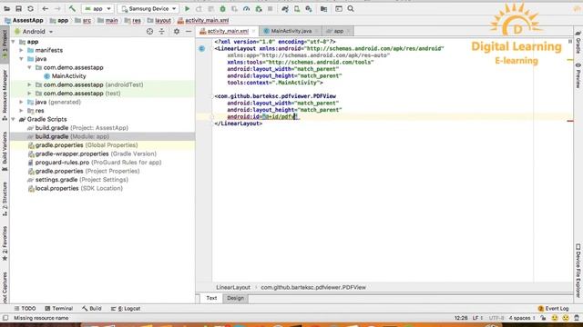This screenshot has height=327, width=583.
Task: Open project panel gear settings
Action: (177, 32)
